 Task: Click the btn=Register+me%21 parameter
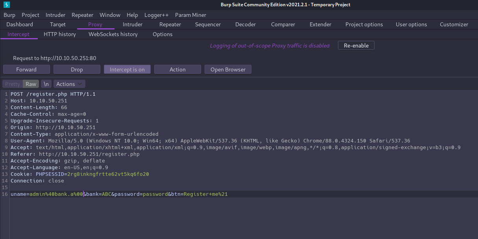(x=199, y=194)
